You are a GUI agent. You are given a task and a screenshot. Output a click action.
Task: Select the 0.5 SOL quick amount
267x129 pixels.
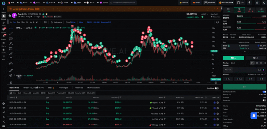(239, 79)
